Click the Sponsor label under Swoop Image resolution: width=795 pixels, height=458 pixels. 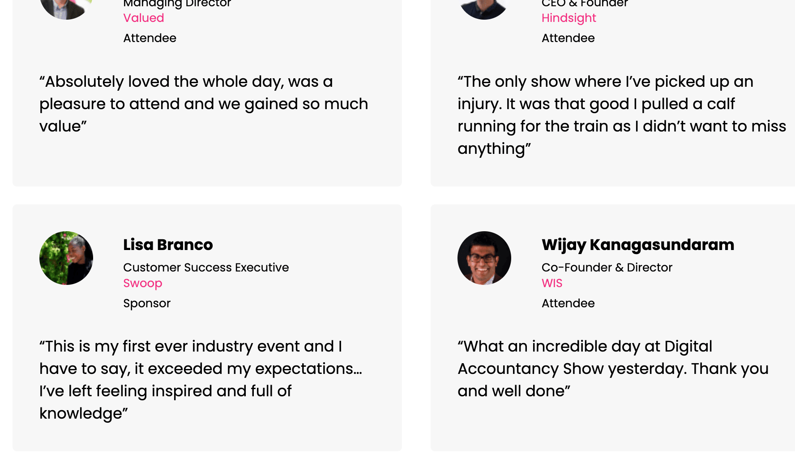[147, 303]
